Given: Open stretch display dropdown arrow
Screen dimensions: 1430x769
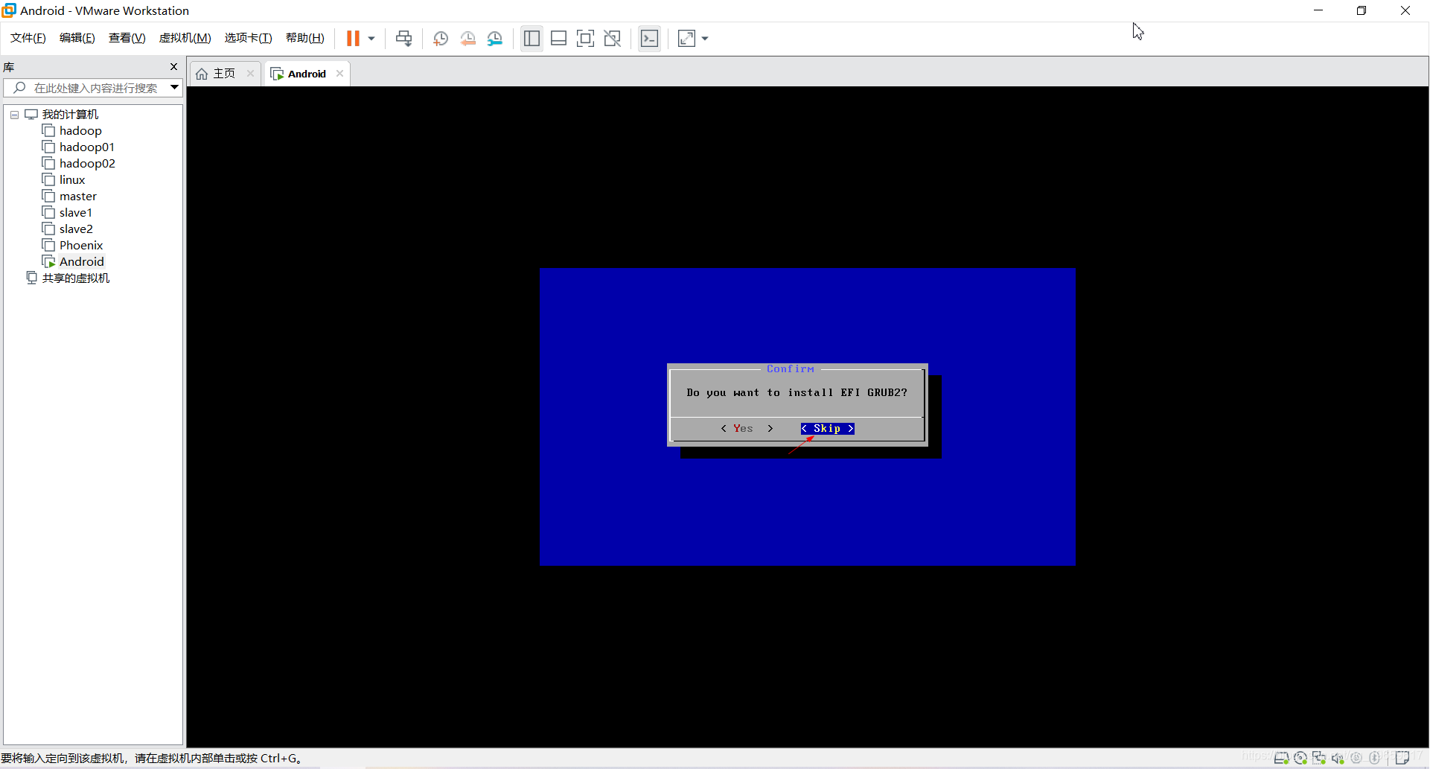Looking at the screenshot, I should [x=705, y=38].
